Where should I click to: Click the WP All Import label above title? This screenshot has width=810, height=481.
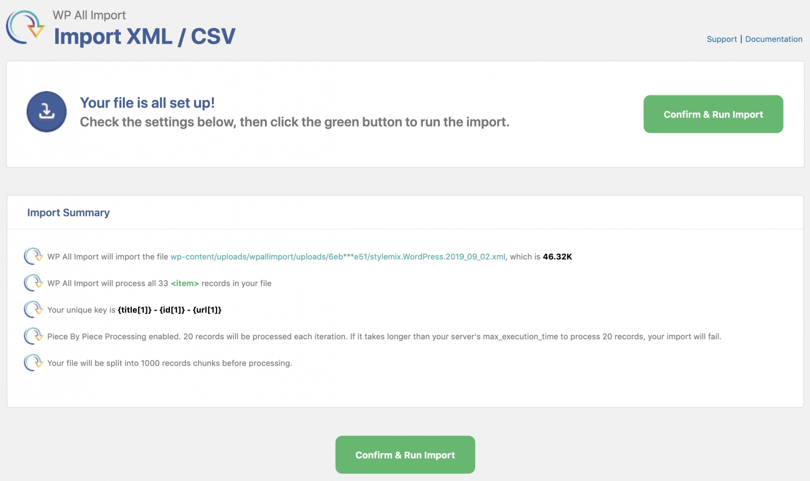click(89, 15)
